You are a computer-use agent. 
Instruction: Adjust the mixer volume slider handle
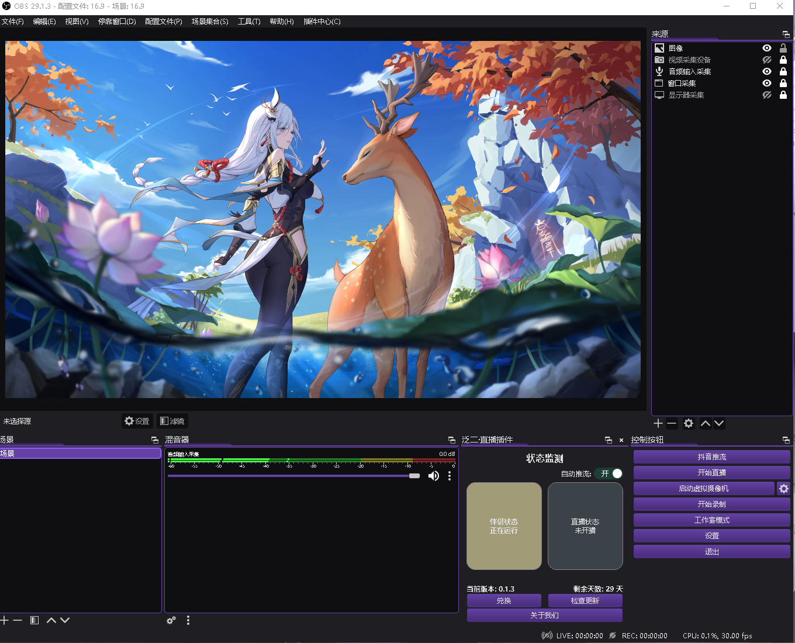414,476
